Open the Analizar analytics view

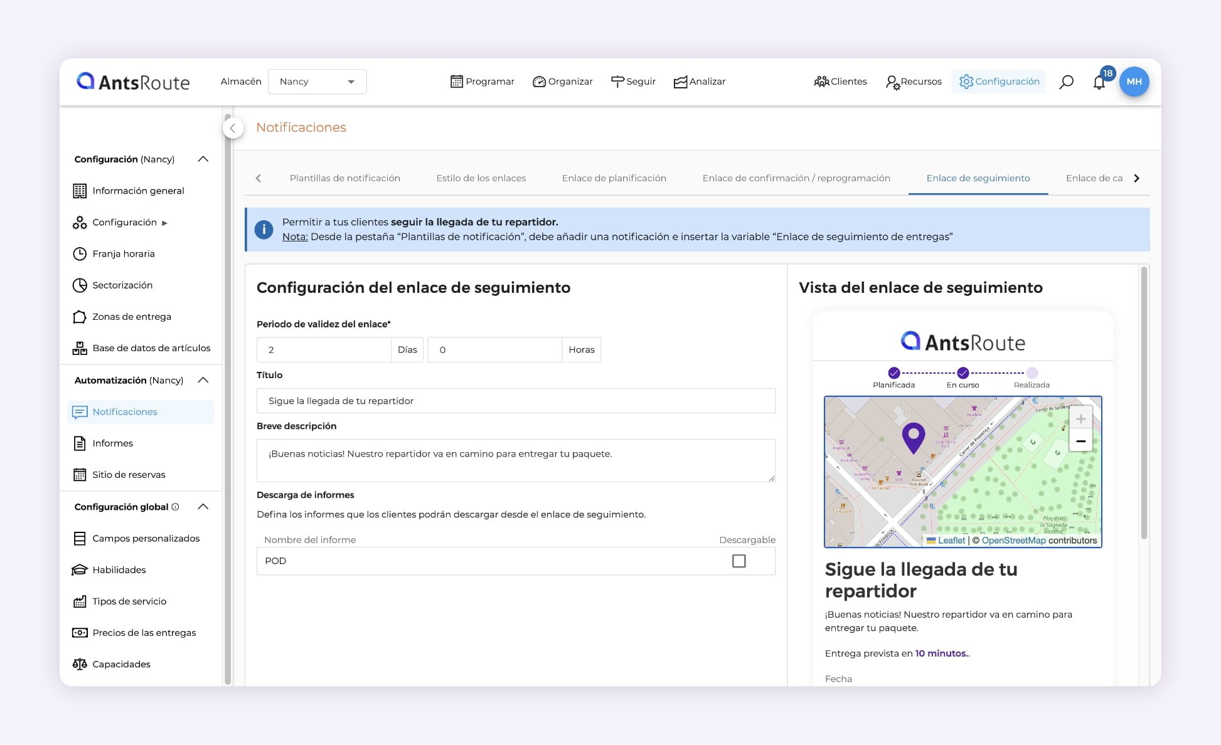[699, 81]
